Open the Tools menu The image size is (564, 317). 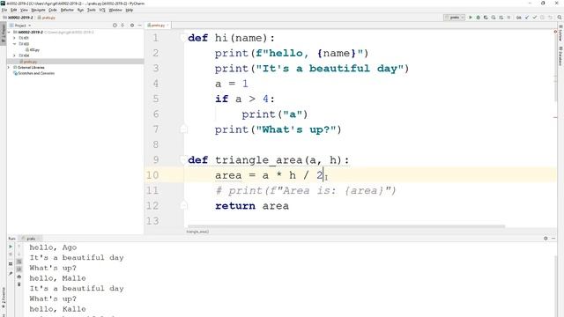[92, 10]
